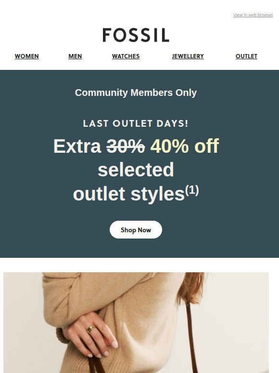Open the WOMEN navigation link
Screen dimensions: 279x373
click(x=26, y=56)
